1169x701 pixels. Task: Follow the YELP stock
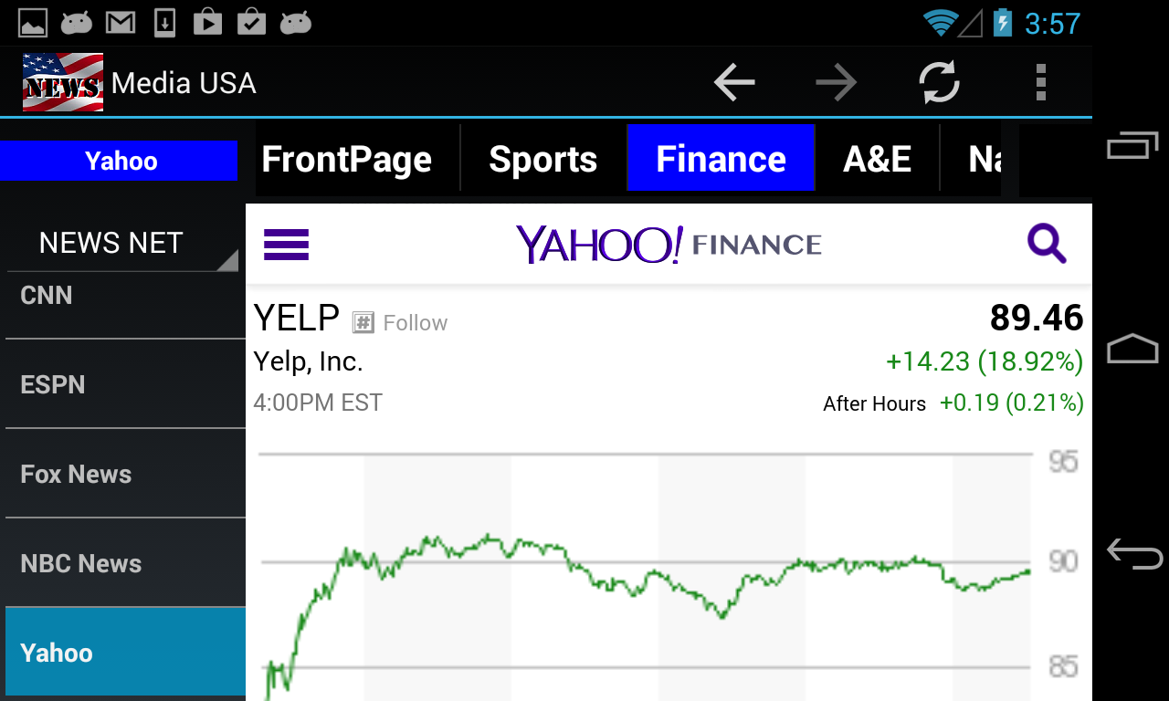click(x=401, y=322)
